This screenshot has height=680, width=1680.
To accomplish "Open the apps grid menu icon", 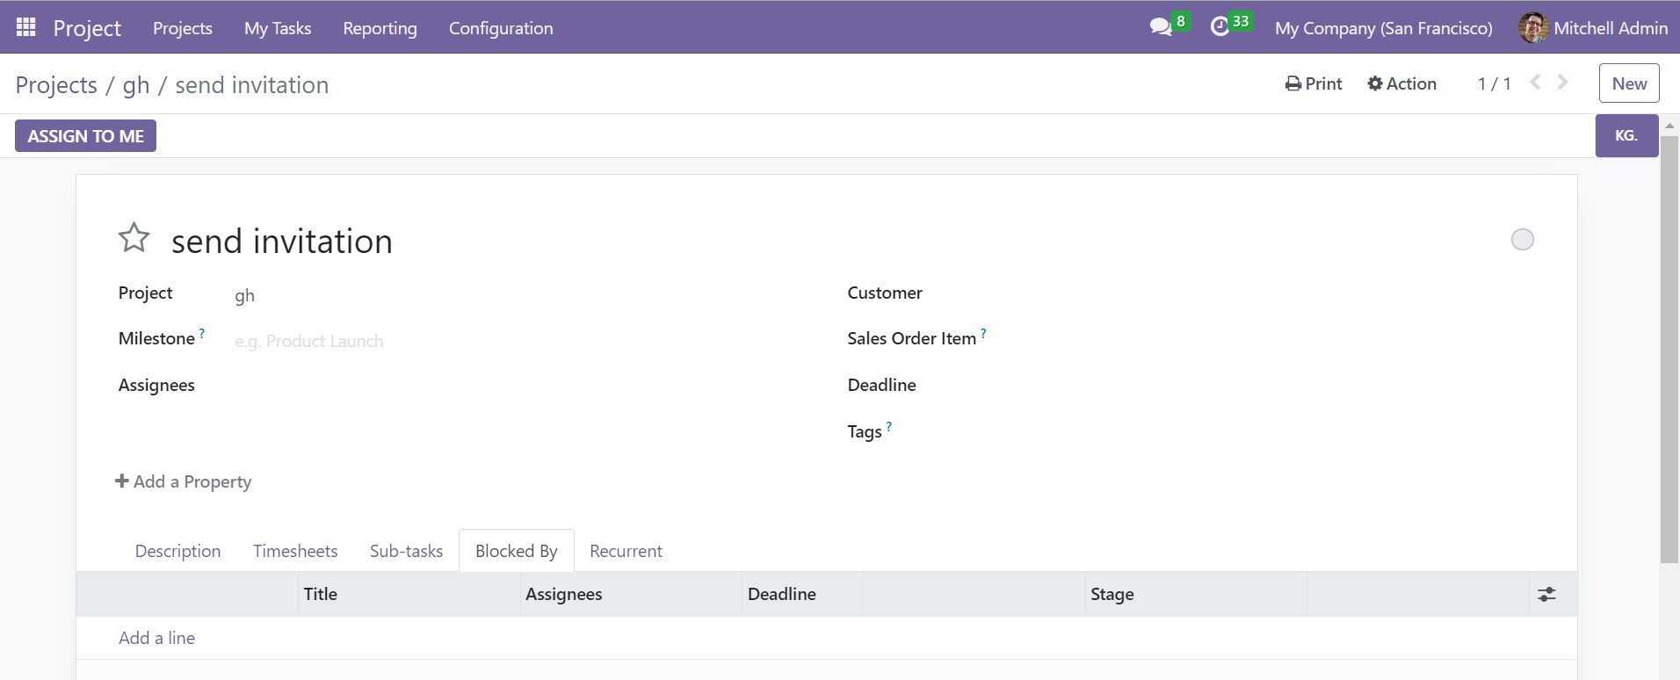I will point(25,27).
